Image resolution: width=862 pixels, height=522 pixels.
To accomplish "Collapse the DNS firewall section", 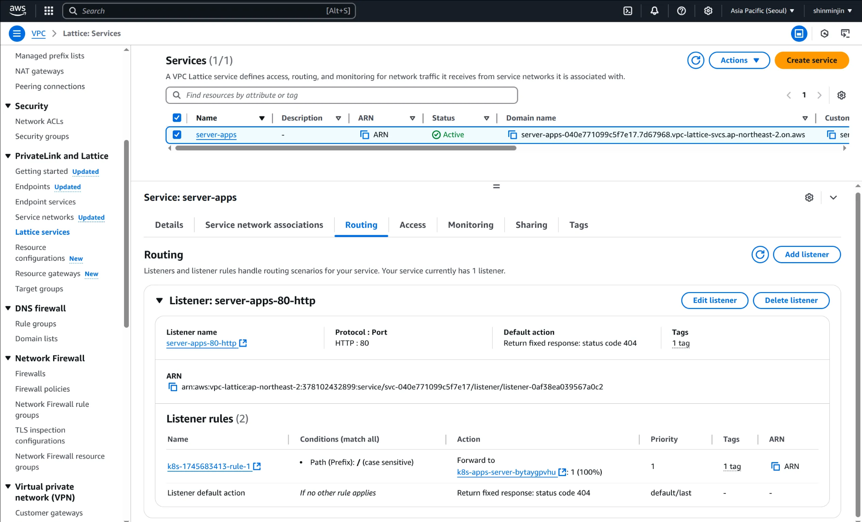I will tap(8, 308).
